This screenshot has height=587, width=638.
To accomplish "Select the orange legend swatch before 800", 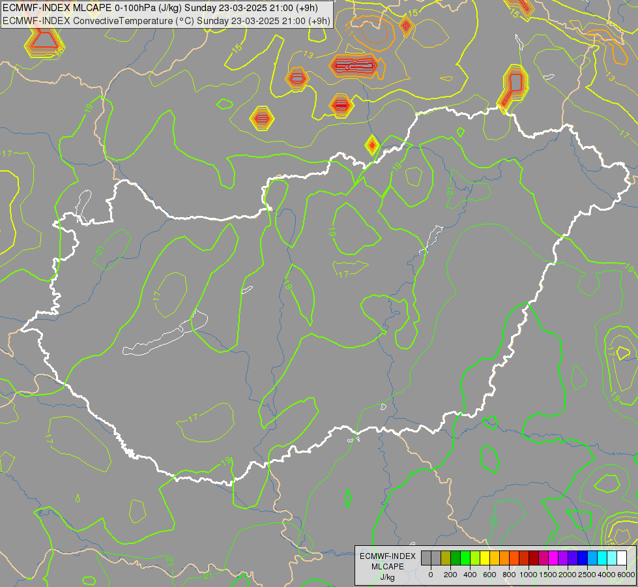I will pyautogui.click(x=504, y=558).
